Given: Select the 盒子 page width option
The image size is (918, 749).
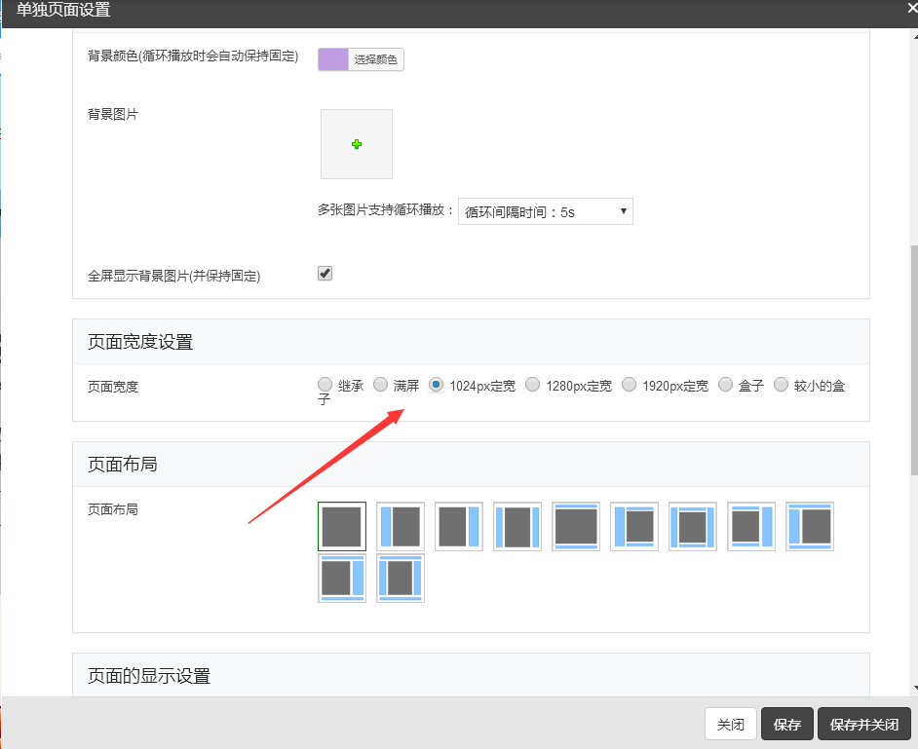Looking at the screenshot, I should pyautogui.click(x=725, y=385).
